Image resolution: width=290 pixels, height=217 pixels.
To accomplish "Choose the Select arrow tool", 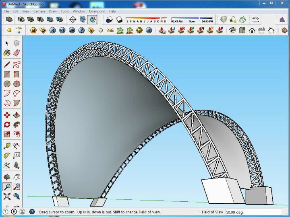I will 7,43.
